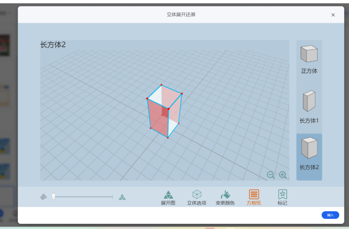349x229 pixels.
Task: Click the bottom-most red vertex of the cuboid
Action: [x=168, y=138]
